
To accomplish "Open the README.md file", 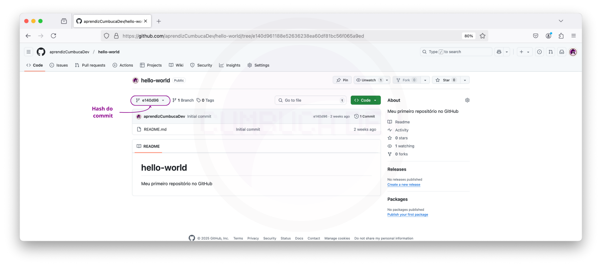I will click(155, 129).
